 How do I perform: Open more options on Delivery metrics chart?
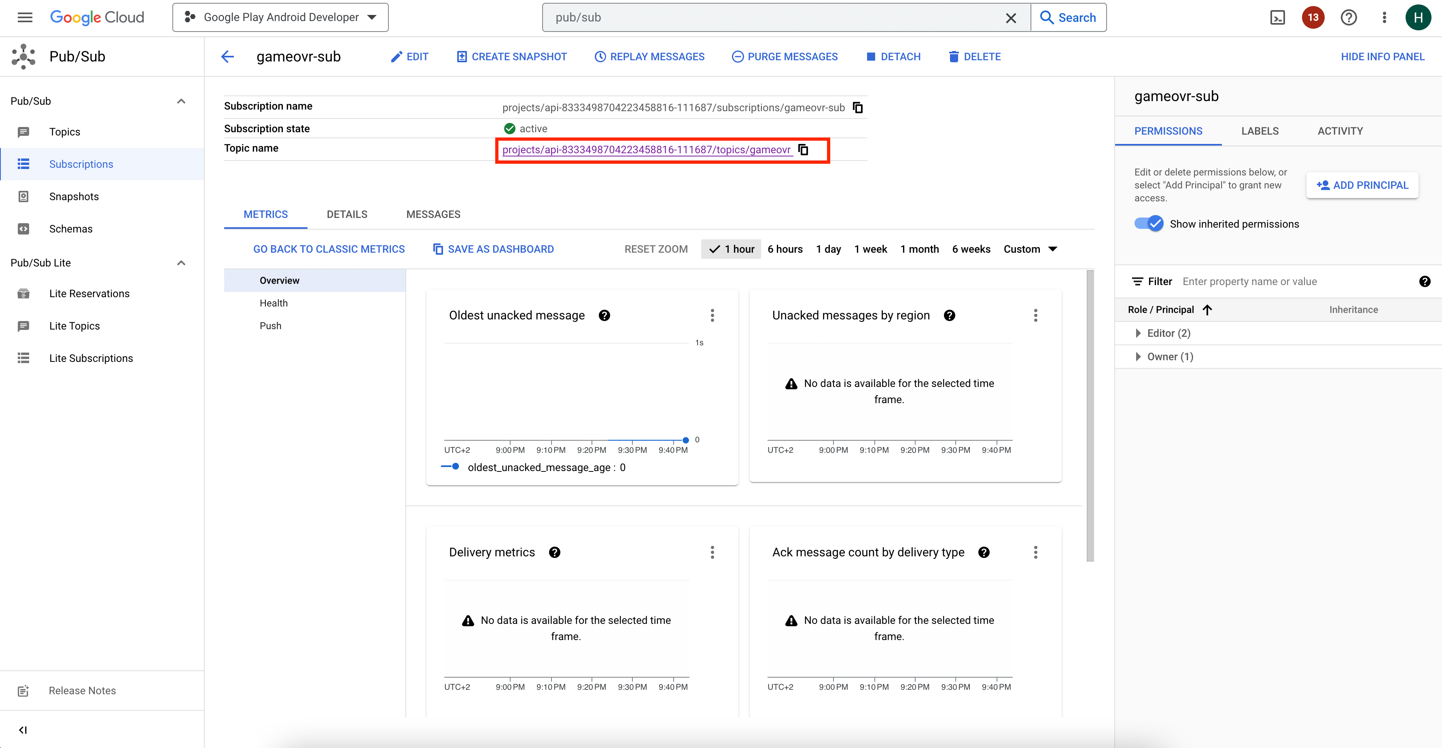tap(712, 553)
